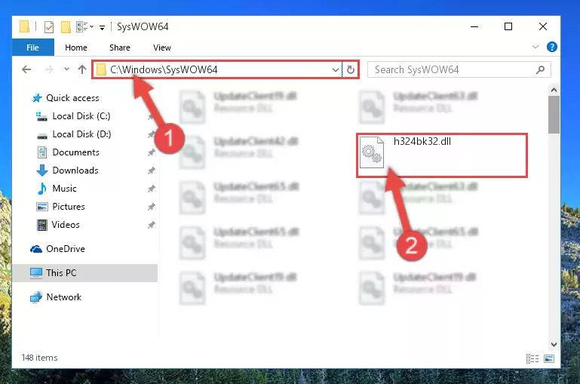Go back with the Back arrow

26,69
